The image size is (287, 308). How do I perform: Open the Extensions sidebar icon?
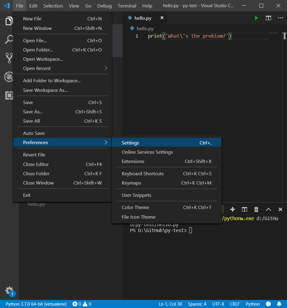coord(9,95)
